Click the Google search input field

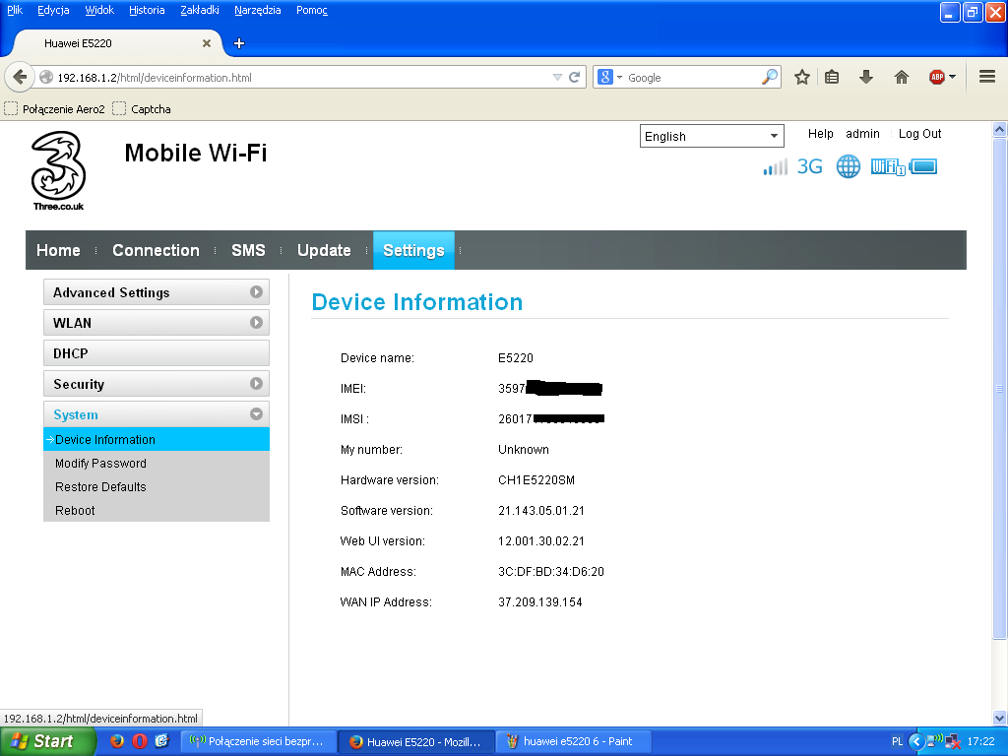692,77
